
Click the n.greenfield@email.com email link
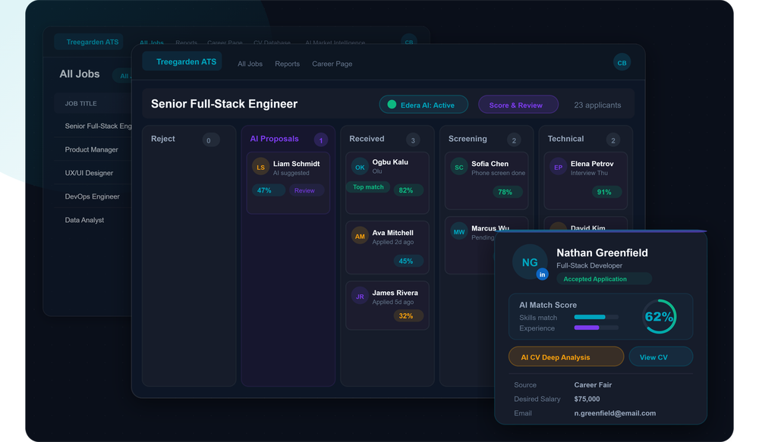616,413
